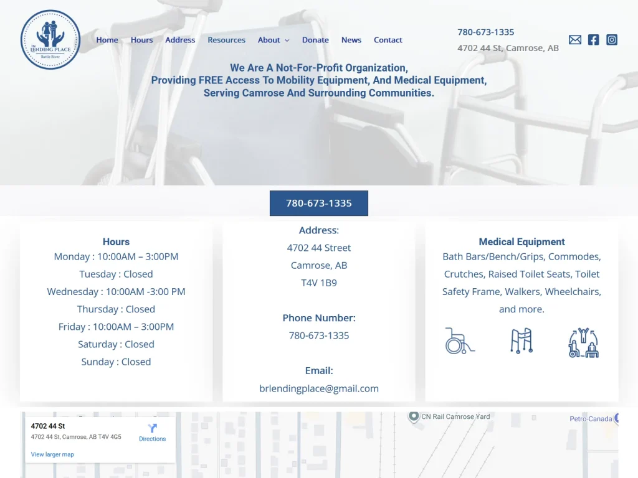638x478 pixels.
Task: Click the caregiver assistance icon
Action: pyautogui.click(x=583, y=342)
